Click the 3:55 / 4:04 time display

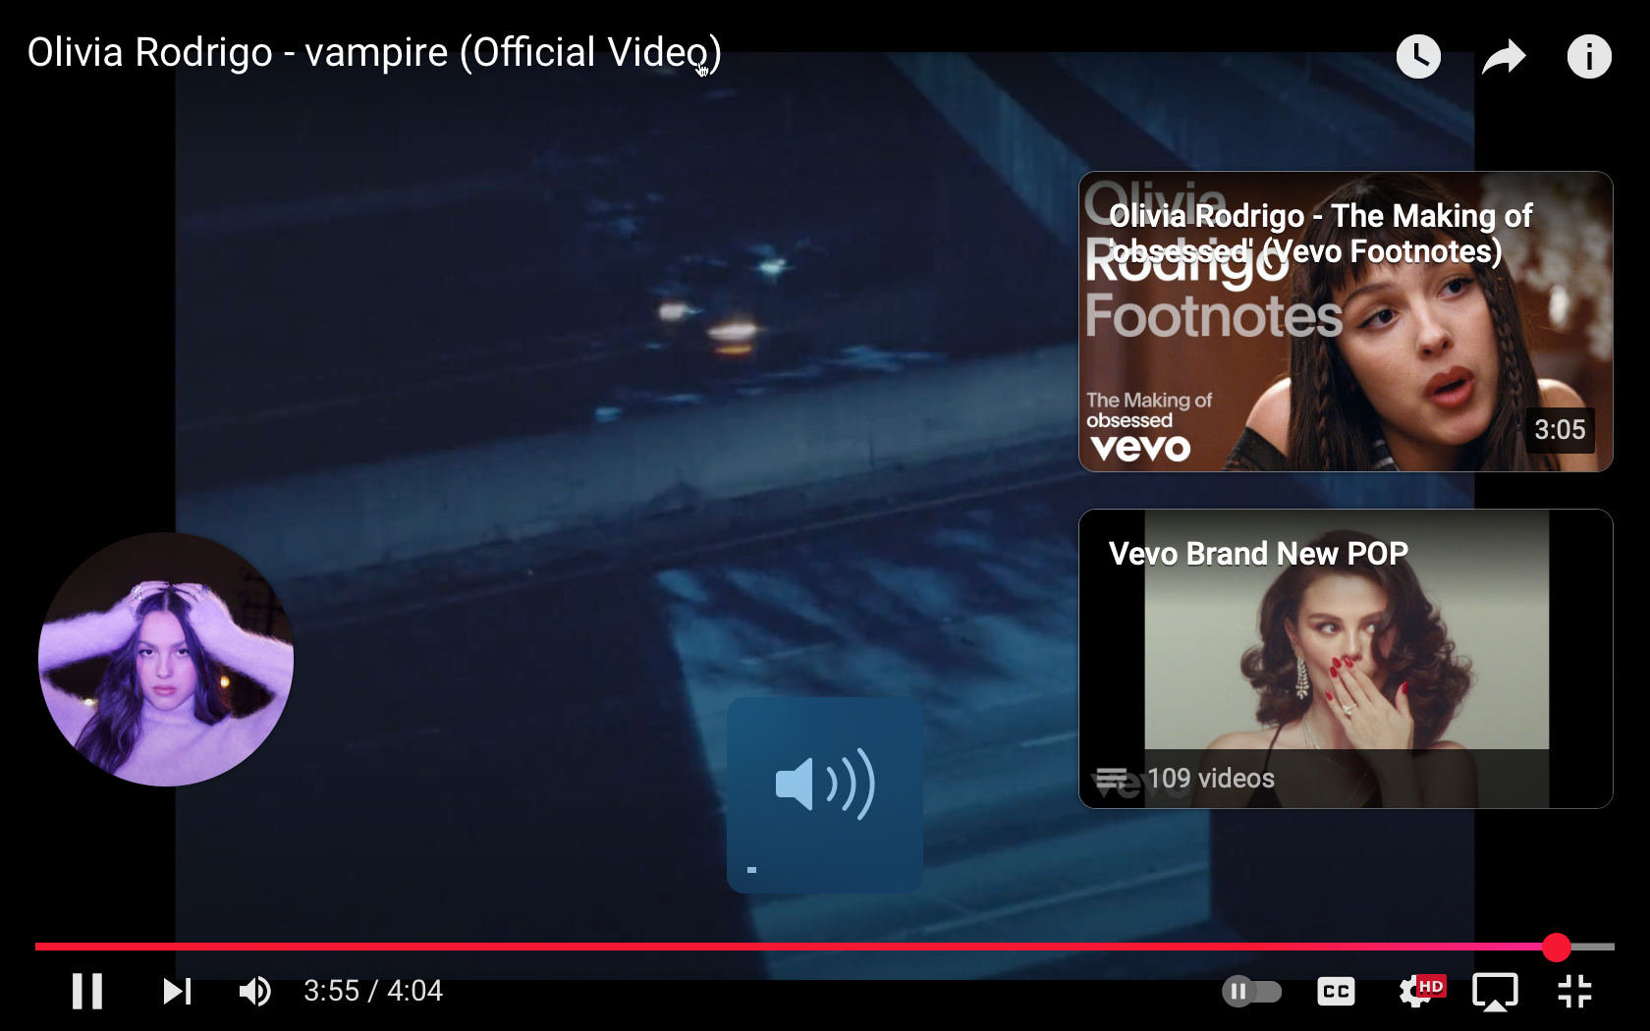point(373,991)
